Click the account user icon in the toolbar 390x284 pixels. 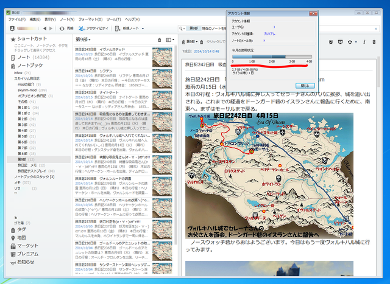point(12,29)
